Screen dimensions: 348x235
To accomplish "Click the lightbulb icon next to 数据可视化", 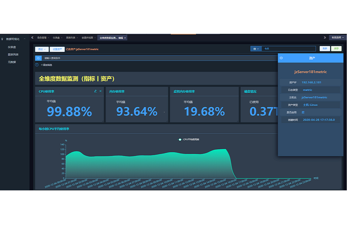I will click(x=2, y=39).
